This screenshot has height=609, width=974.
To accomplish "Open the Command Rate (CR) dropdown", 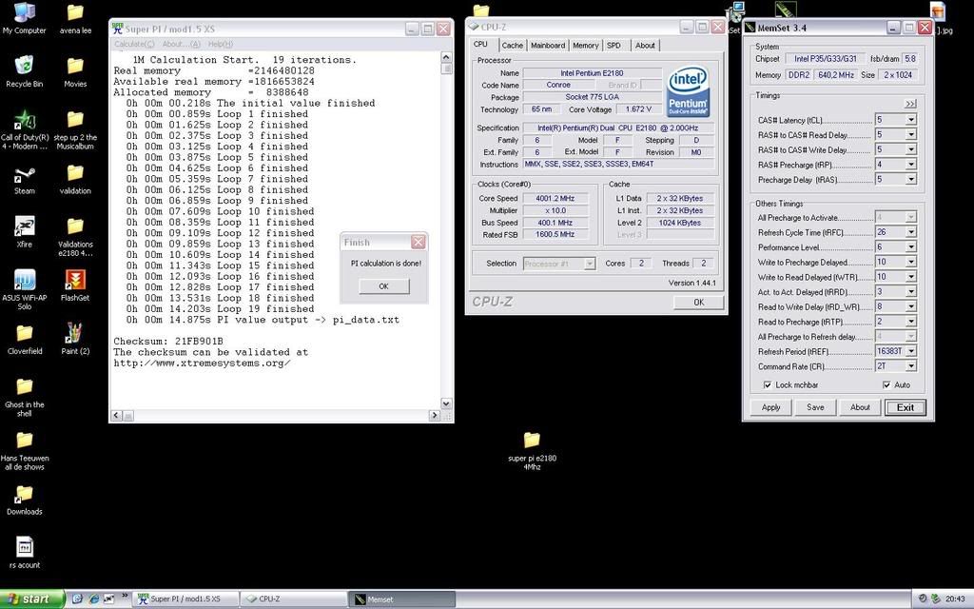I will pyautogui.click(x=910, y=366).
